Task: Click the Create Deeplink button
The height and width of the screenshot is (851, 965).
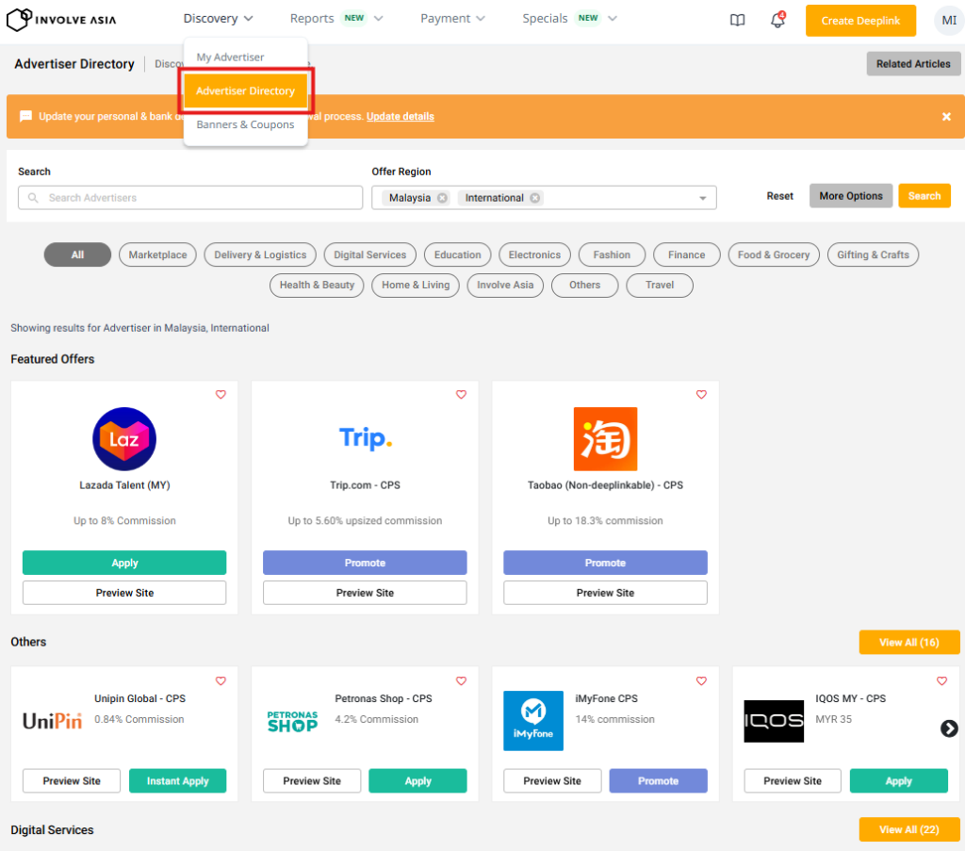Action: click(x=860, y=21)
